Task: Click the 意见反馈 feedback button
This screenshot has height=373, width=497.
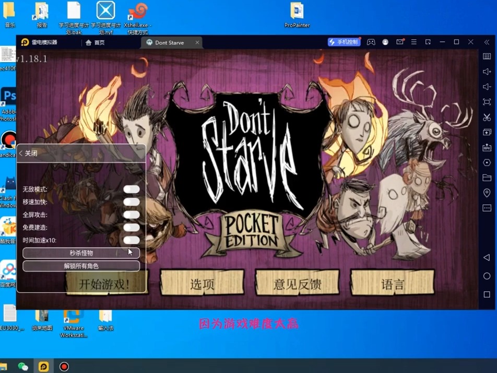Action: 298,283
